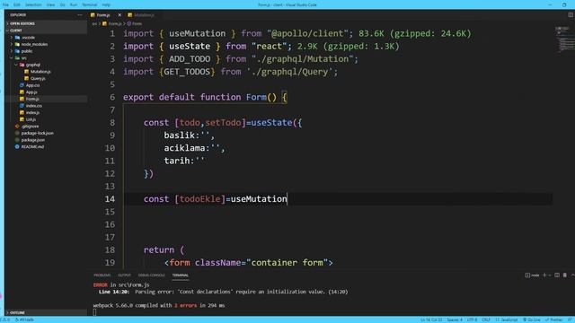Click the ADD_TODO import on line 3

coord(190,59)
